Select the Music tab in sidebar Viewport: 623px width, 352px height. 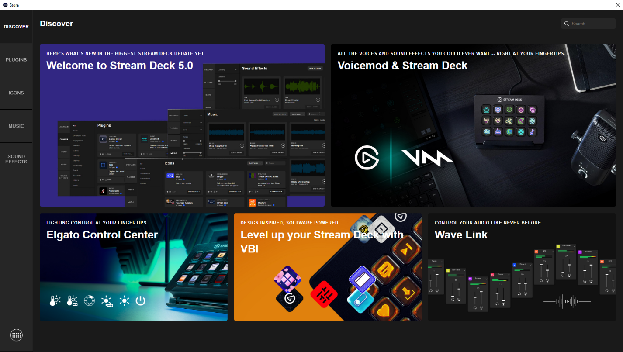[x=16, y=126]
